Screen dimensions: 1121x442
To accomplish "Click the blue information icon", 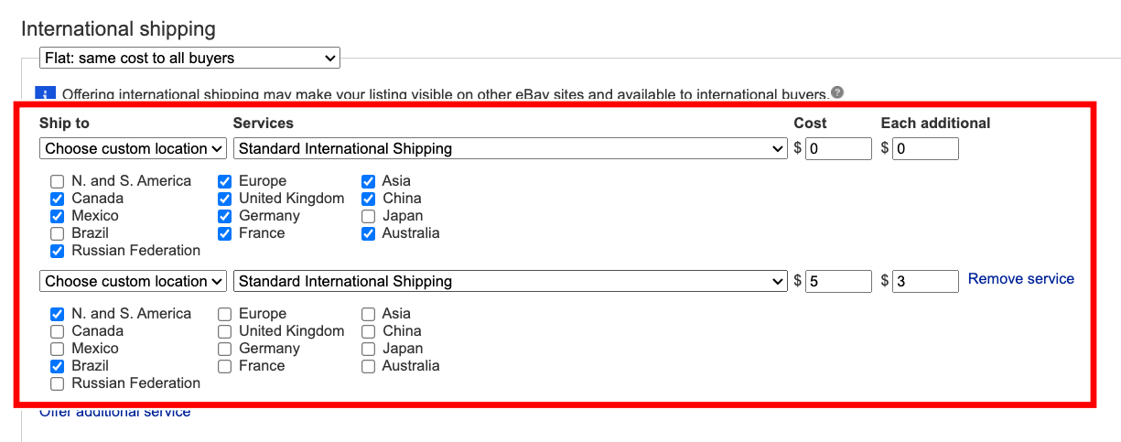I will [x=46, y=94].
